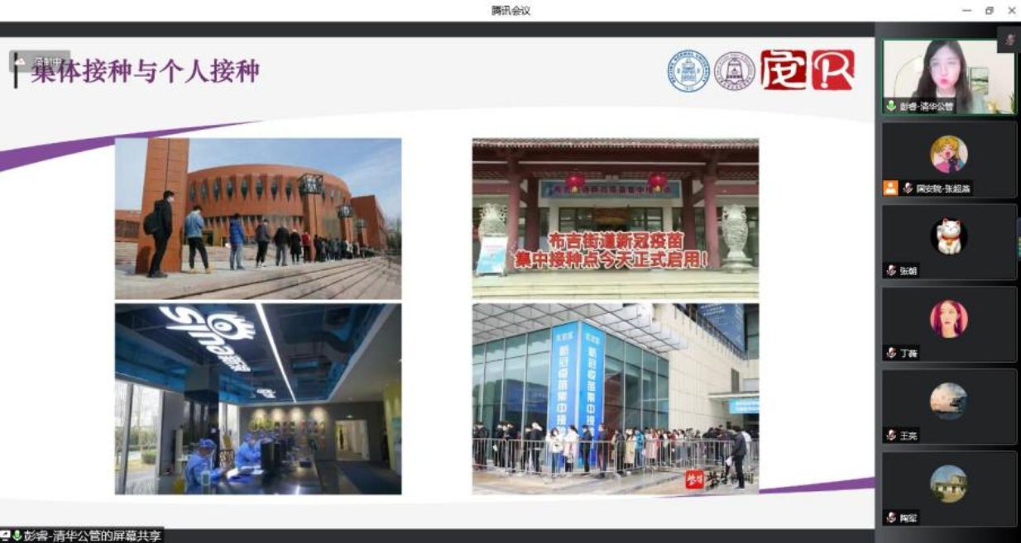Click 张朝's muted microphone icon
Viewport: 1021px width, 543px height.
(891, 271)
